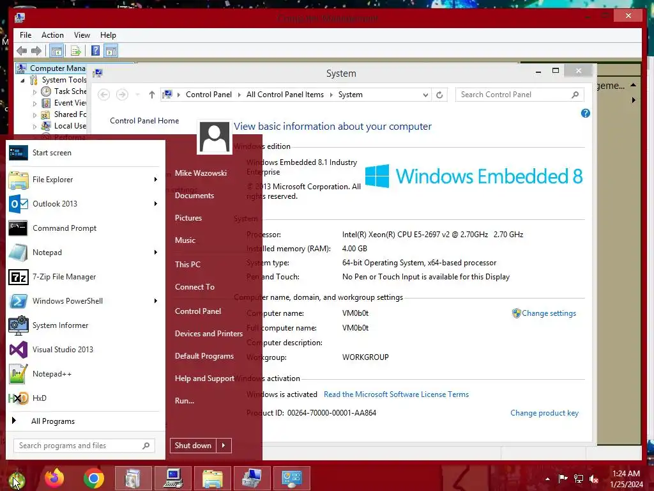The image size is (654, 491).
Task: Click the user account picture
Action: (215, 137)
